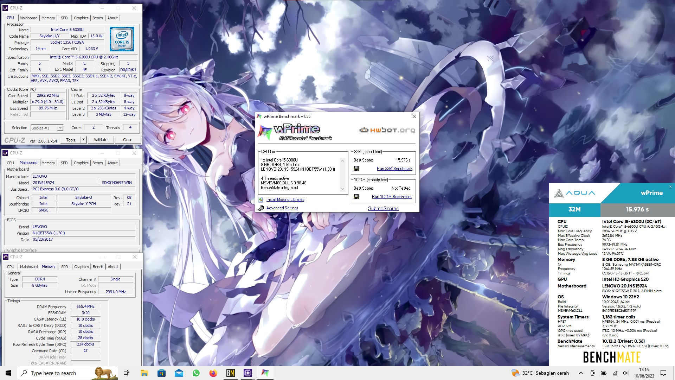Click the DRAM Frequency value 665.4 MHz

point(85,307)
